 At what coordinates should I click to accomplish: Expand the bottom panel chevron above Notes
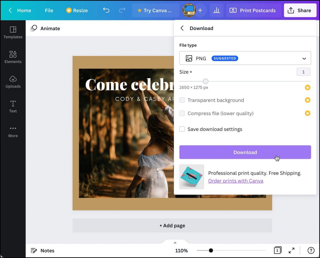click(x=175, y=242)
